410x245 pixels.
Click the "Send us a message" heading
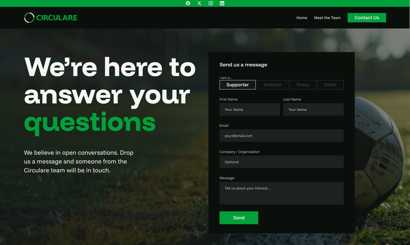[243, 65]
